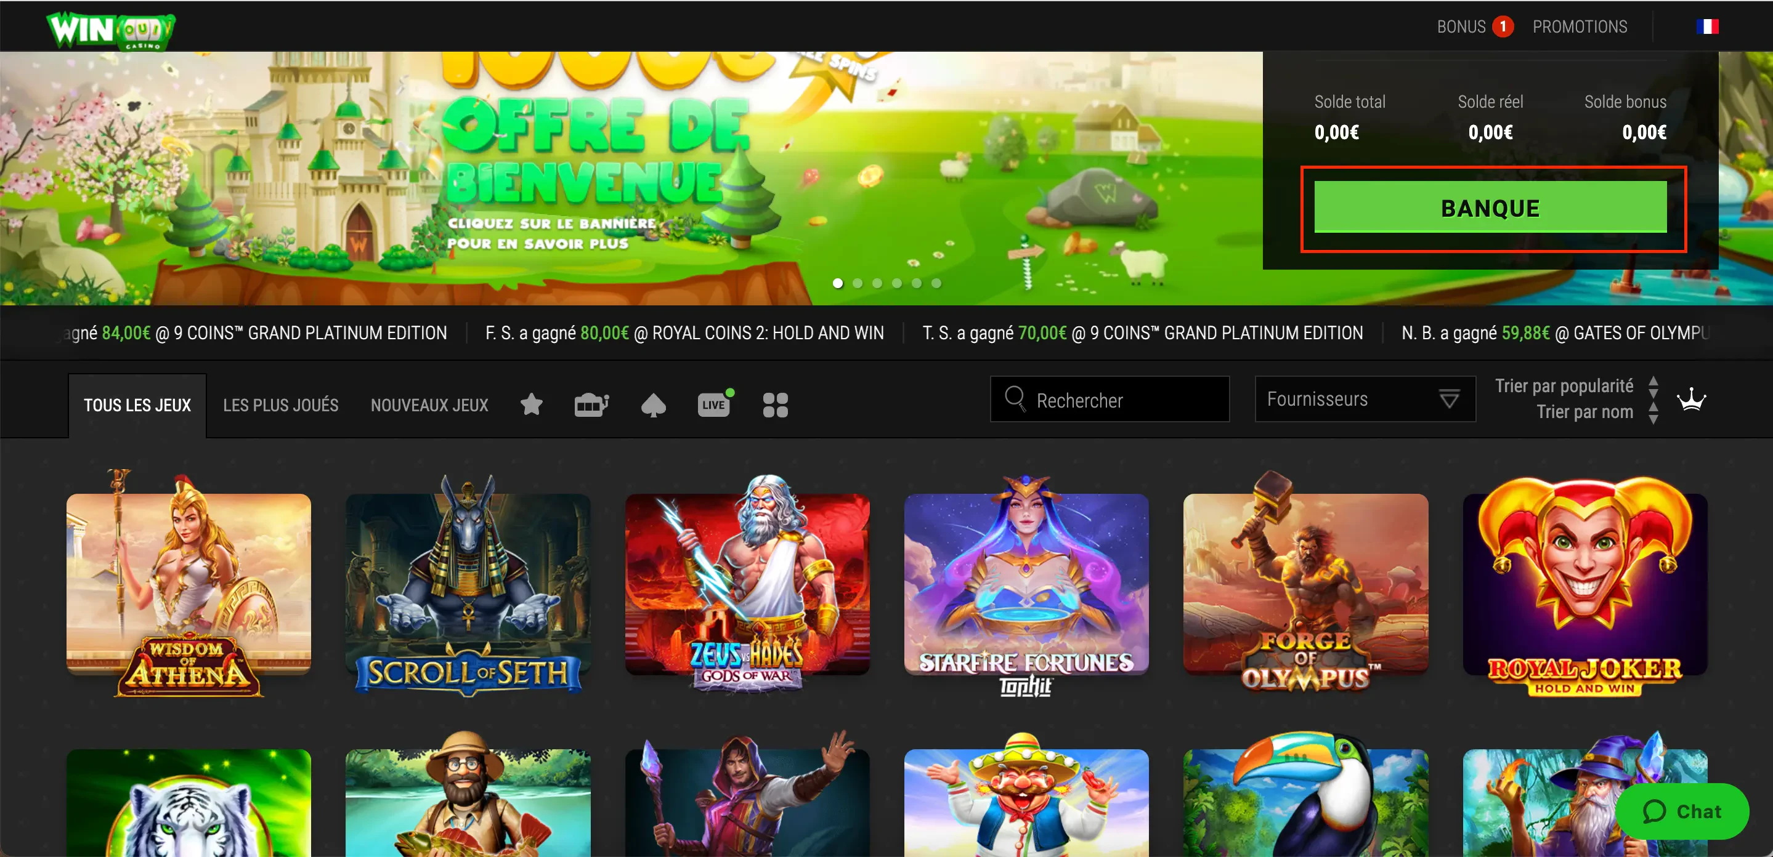Open favorites games star icon

click(x=532, y=404)
